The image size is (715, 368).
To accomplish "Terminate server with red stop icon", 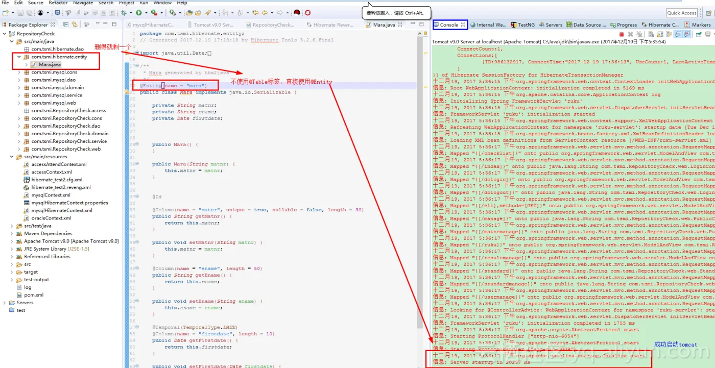I will point(622,34).
